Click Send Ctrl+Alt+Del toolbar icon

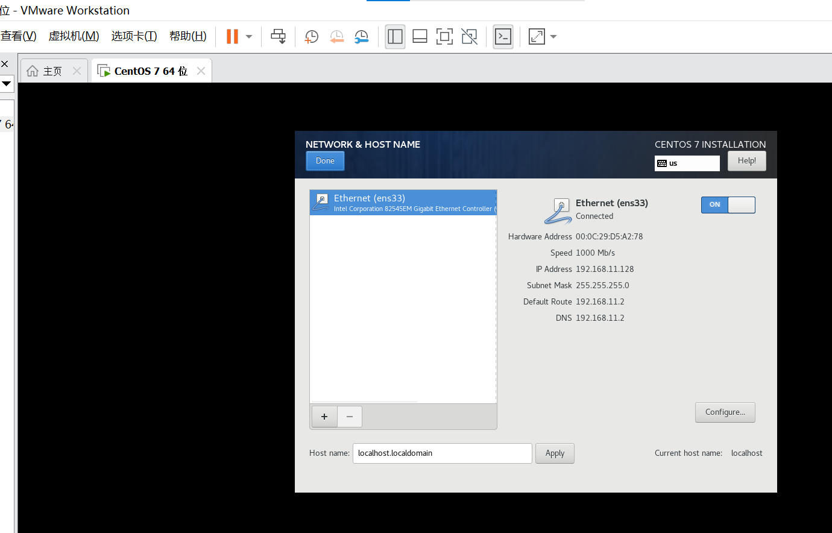[279, 36]
